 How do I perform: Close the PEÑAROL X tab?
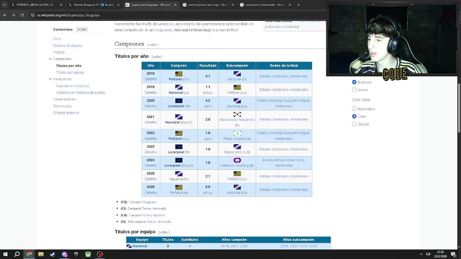point(61,5)
